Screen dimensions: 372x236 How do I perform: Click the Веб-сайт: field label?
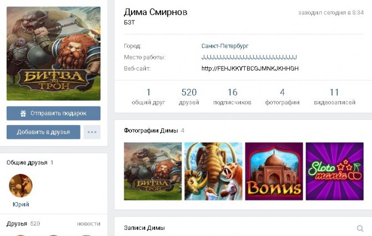click(x=137, y=68)
